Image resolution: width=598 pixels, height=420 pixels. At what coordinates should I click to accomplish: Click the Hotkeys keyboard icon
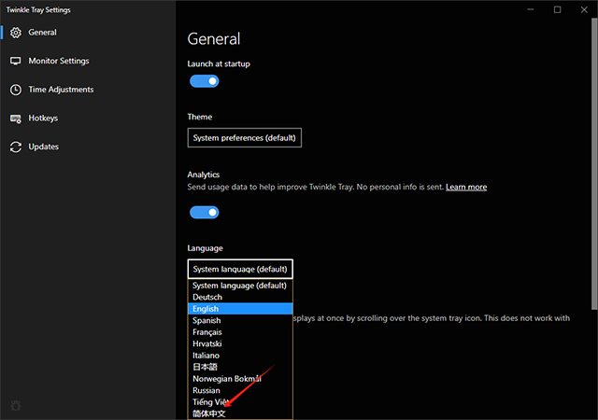(16, 119)
